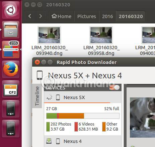Open the CF2 memory card launcher icon
The height and width of the screenshot is (147, 155).
point(11,89)
